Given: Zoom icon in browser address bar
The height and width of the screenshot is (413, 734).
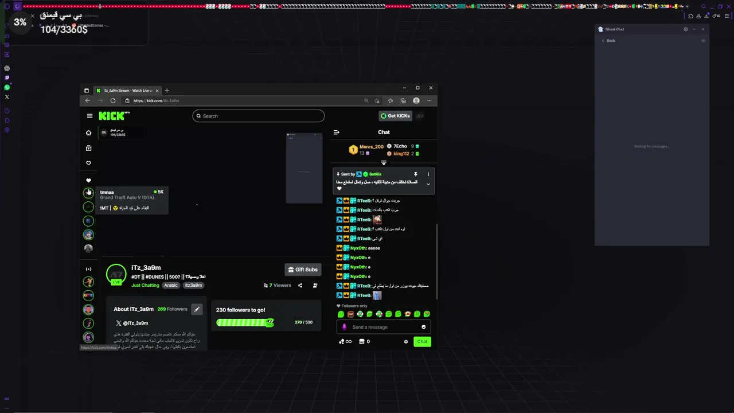Looking at the screenshot, I should point(366,100).
